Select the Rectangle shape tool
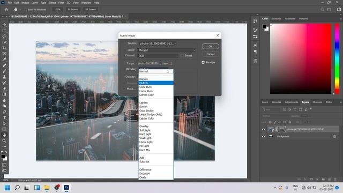The image size is (343, 193). [x=4, y=129]
